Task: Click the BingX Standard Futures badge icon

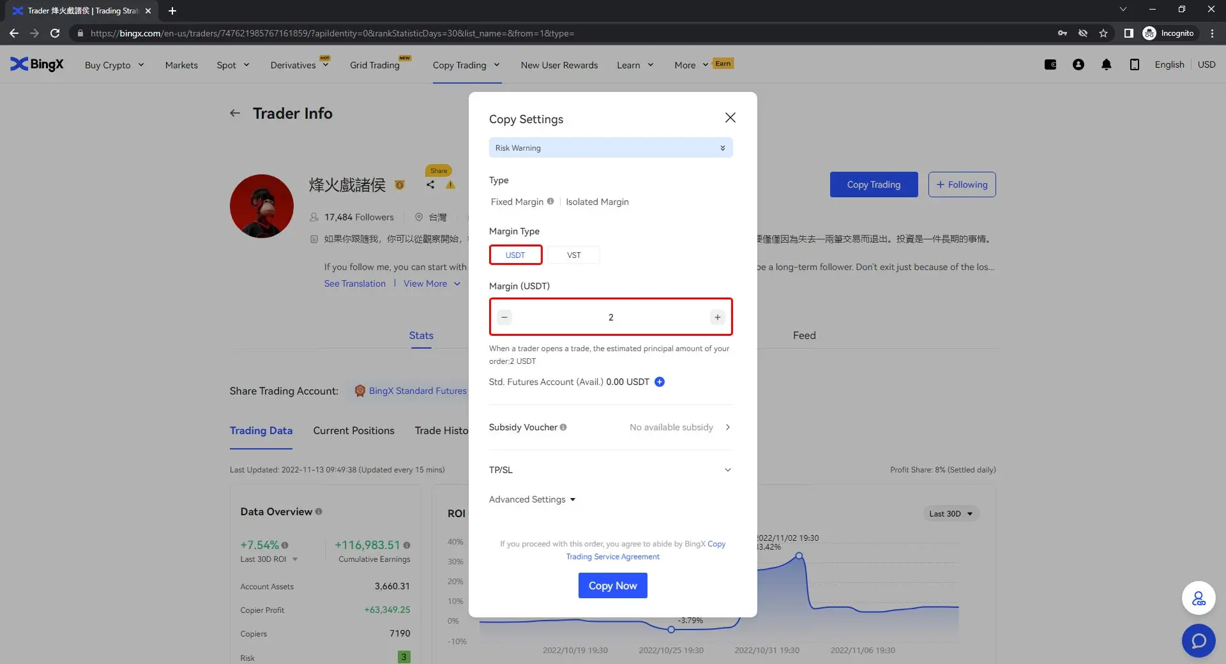Action: pyautogui.click(x=360, y=391)
